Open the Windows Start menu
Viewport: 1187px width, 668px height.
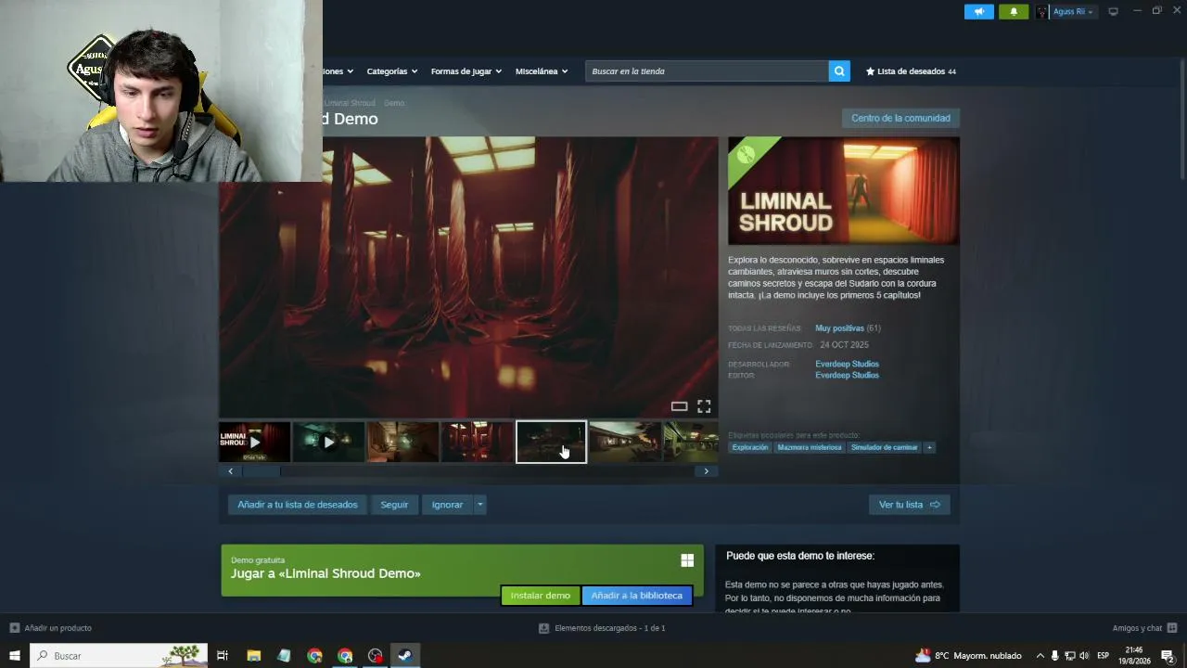[15, 656]
